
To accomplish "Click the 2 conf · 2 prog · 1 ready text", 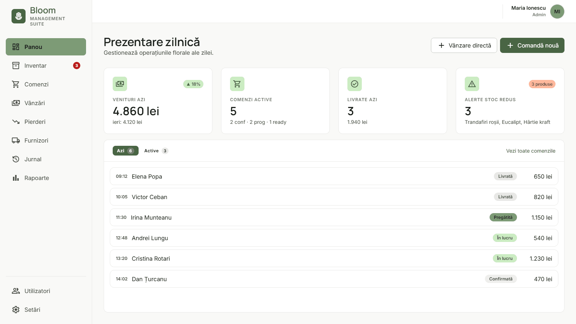I will 258,122.
